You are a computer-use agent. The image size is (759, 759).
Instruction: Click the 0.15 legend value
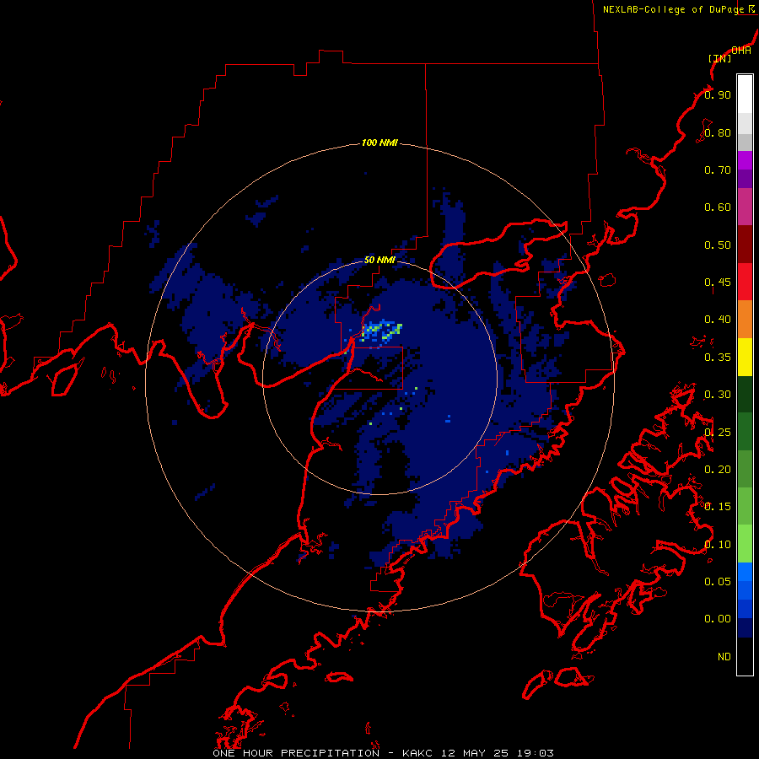[x=718, y=506]
